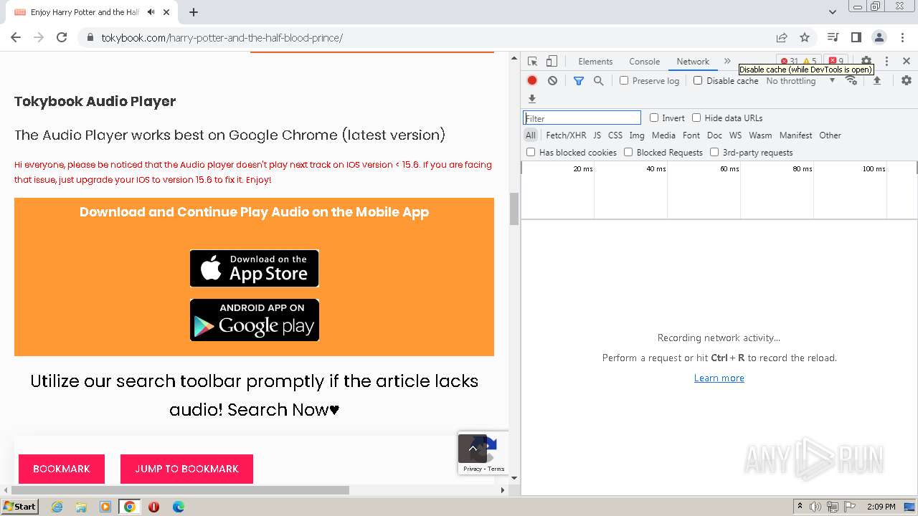Enable Preserve log checkbox
Viewport: 918px width, 516px height.
point(624,80)
